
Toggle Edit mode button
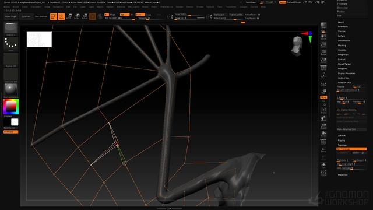pyautogui.click(x=54, y=16)
